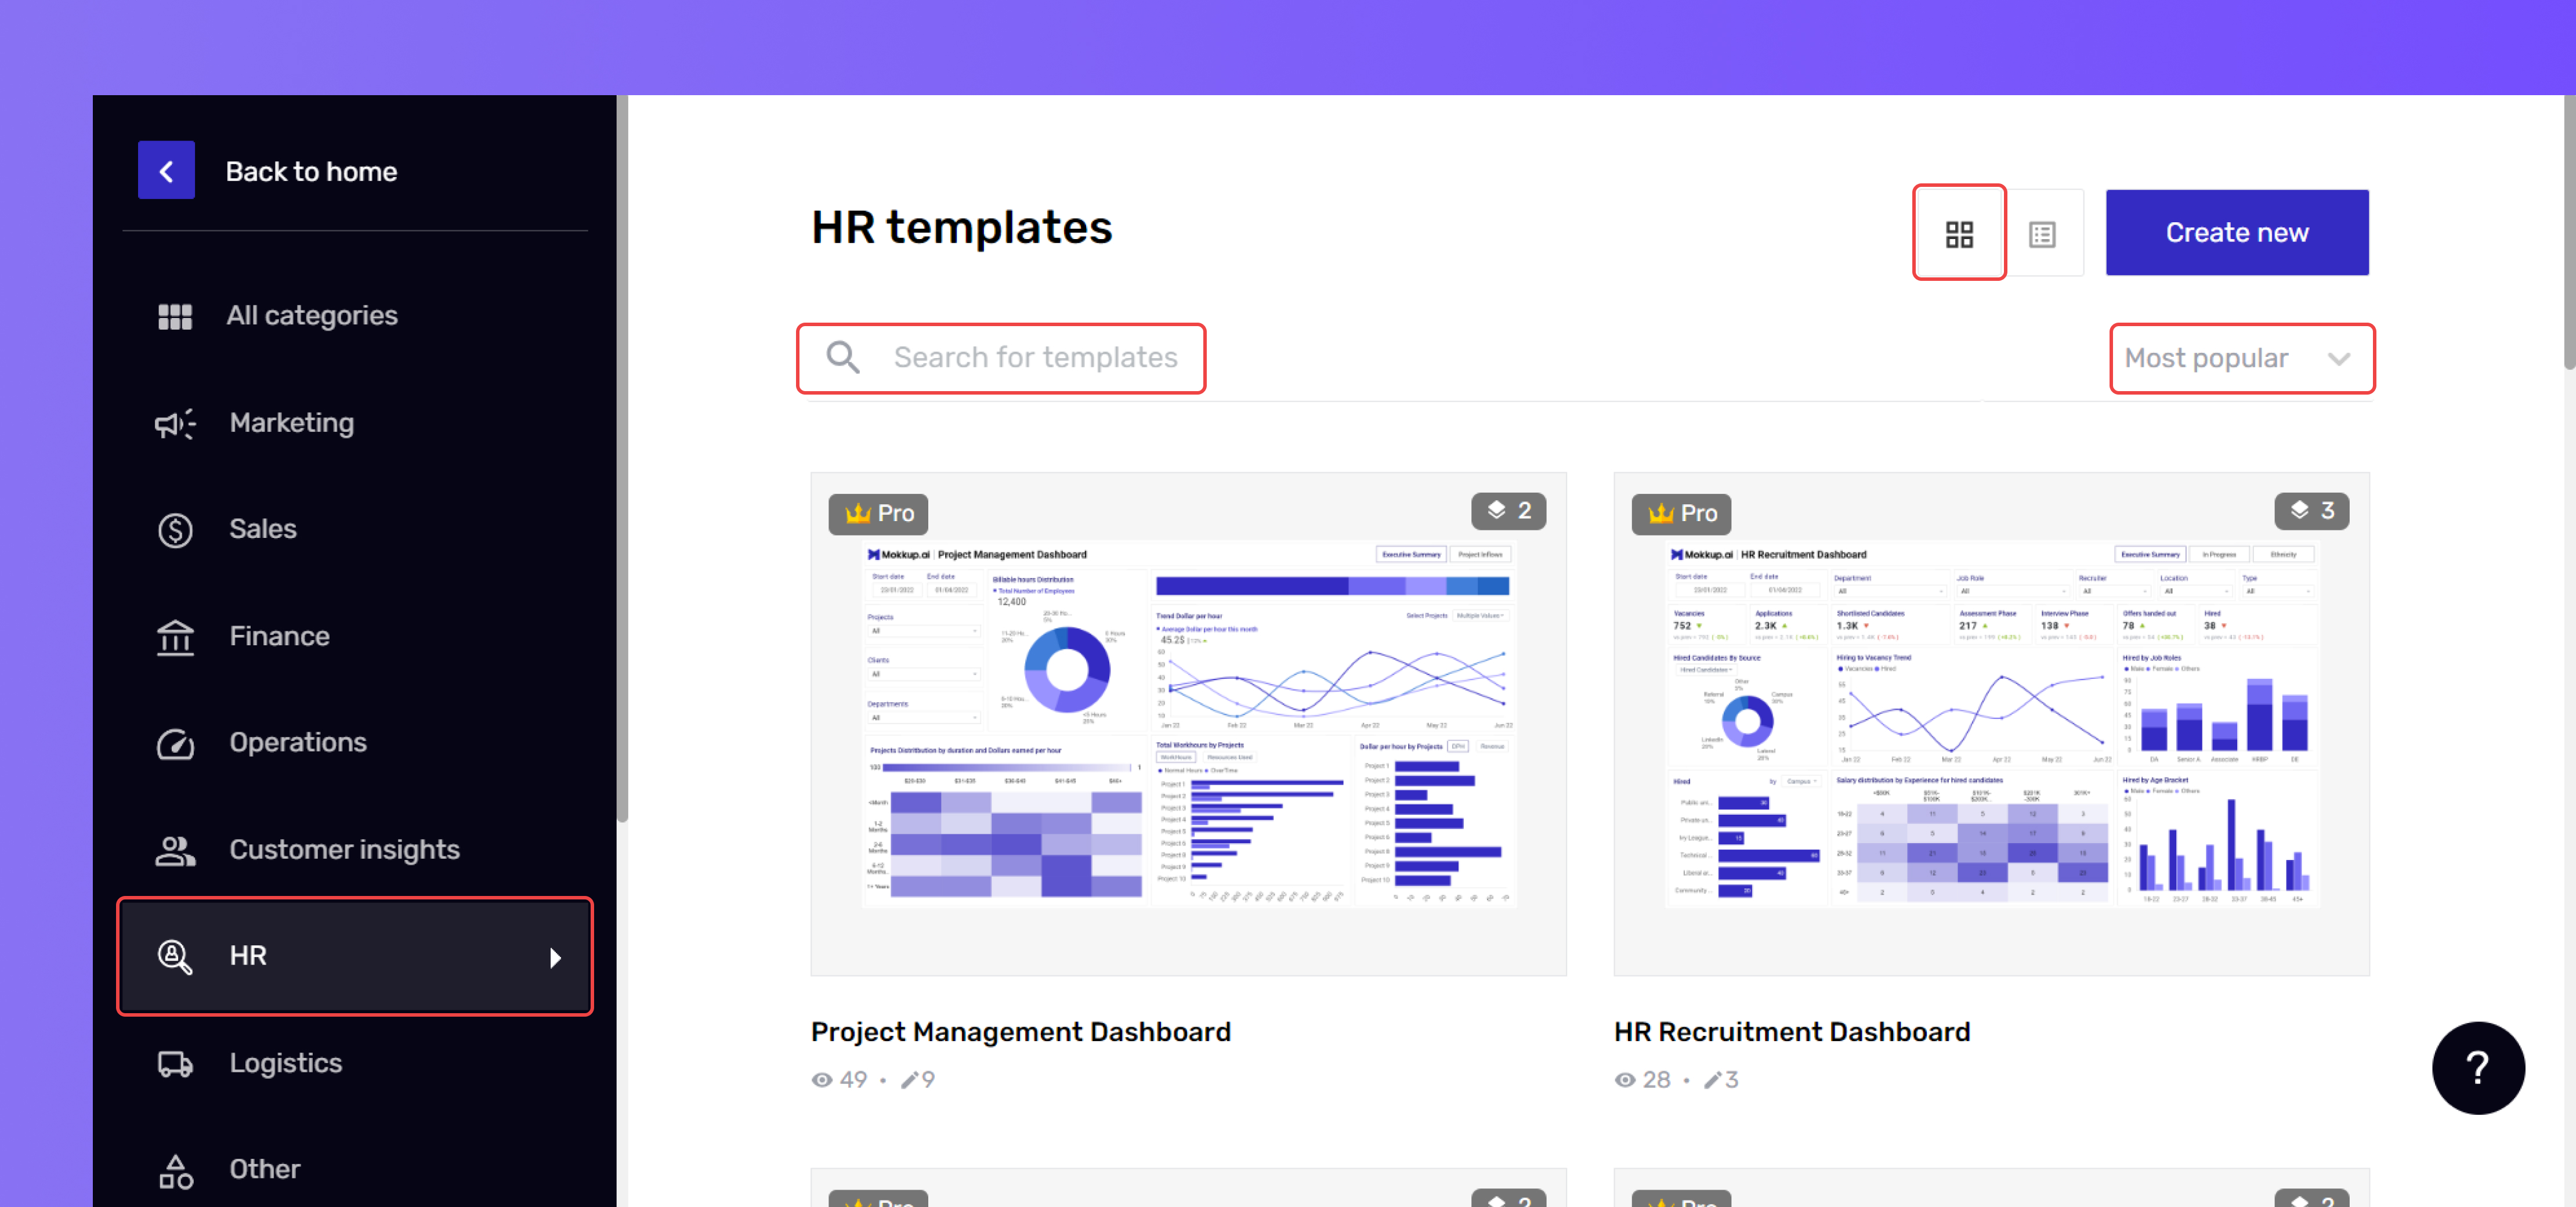2576x1207 pixels.
Task: Click the Create new button
Action: 2237,233
